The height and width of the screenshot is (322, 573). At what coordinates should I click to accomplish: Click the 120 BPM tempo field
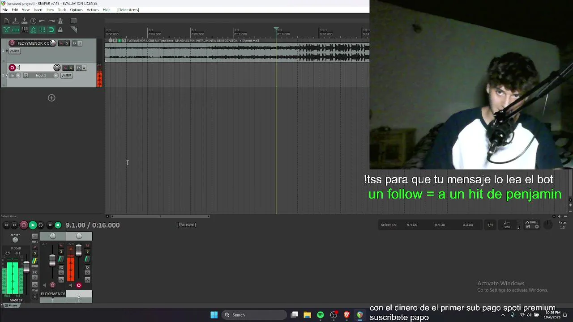coord(507,227)
